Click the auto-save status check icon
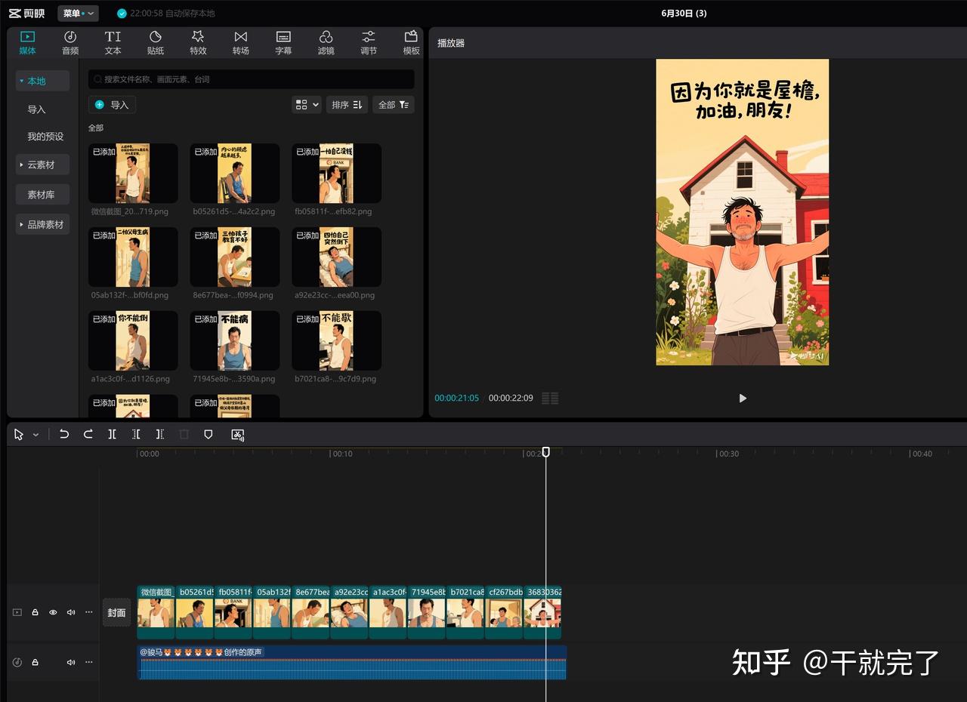The height and width of the screenshot is (702, 967). 122,14
